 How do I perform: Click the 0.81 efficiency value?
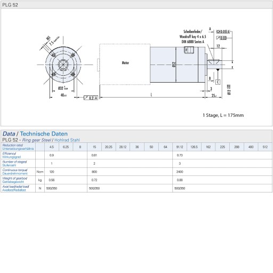pos(94,155)
